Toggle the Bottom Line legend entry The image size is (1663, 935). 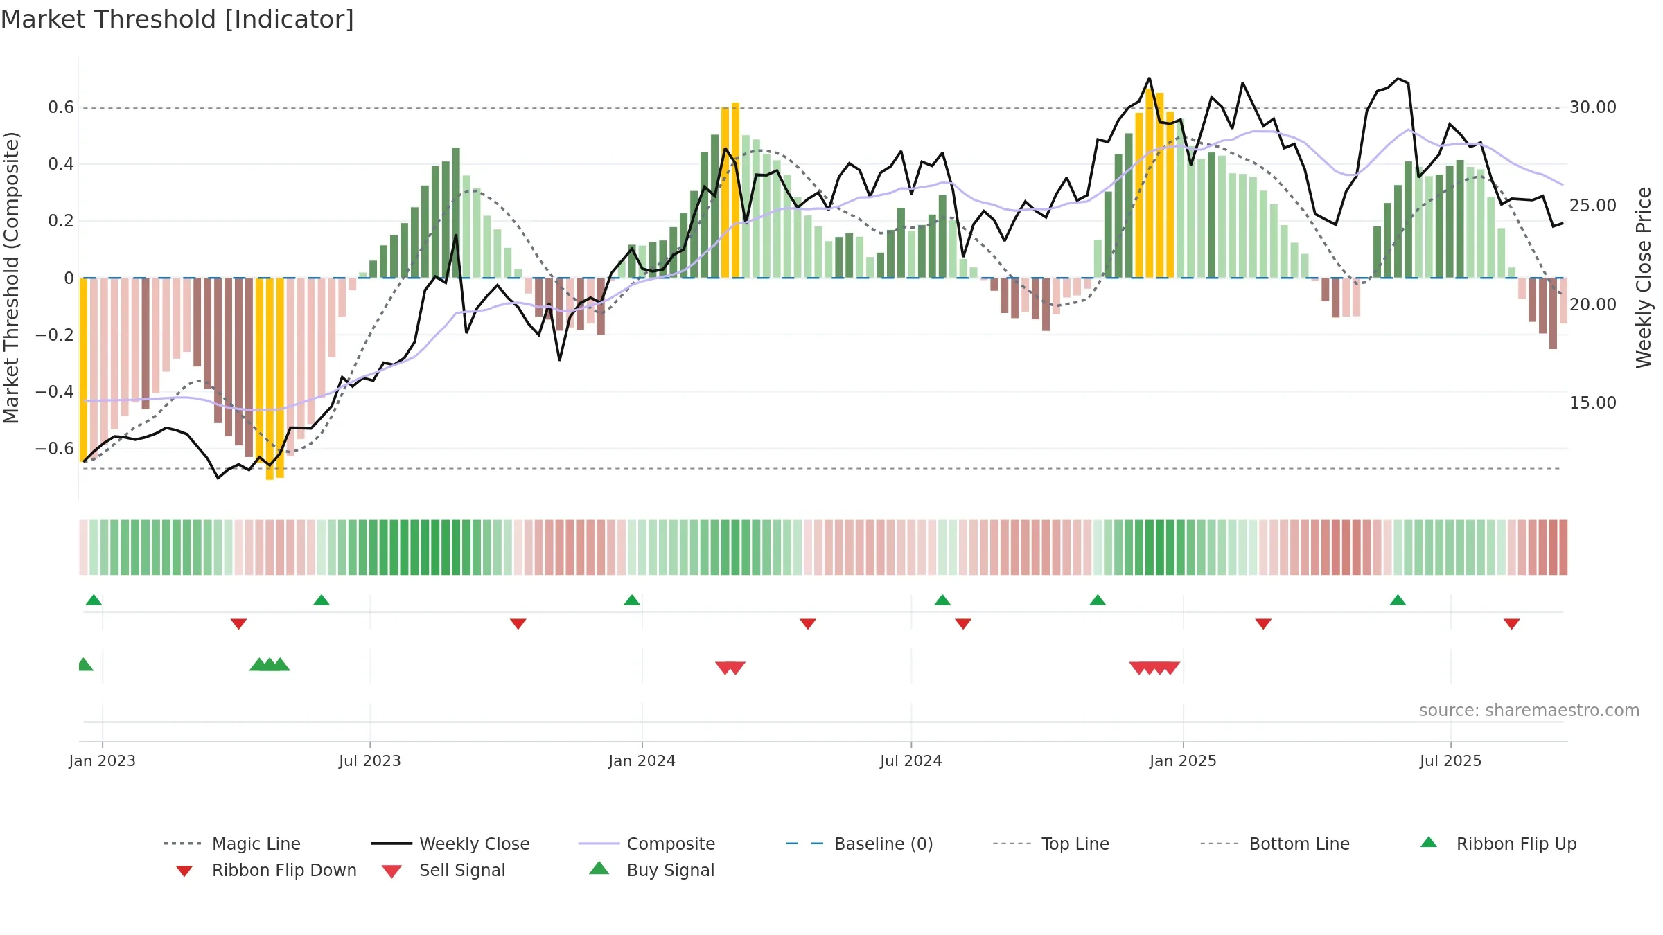click(1275, 844)
